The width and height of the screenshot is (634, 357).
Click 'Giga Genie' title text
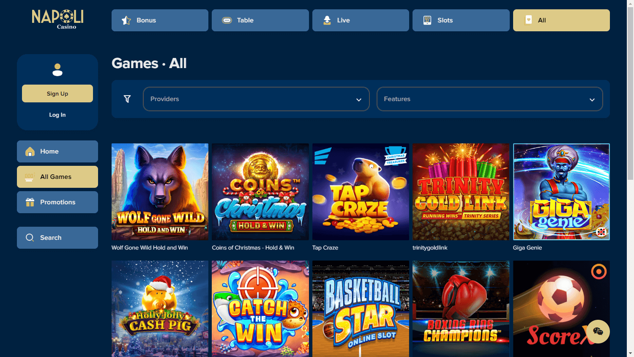tap(527, 248)
